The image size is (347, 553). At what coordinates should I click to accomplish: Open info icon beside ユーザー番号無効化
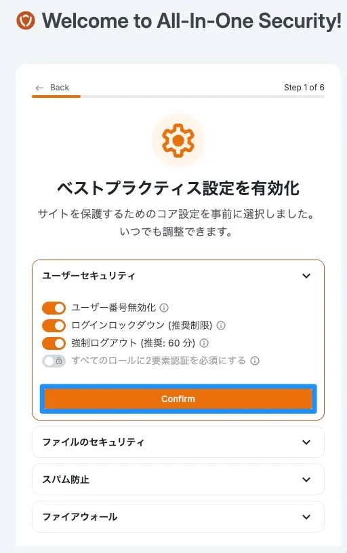click(164, 308)
